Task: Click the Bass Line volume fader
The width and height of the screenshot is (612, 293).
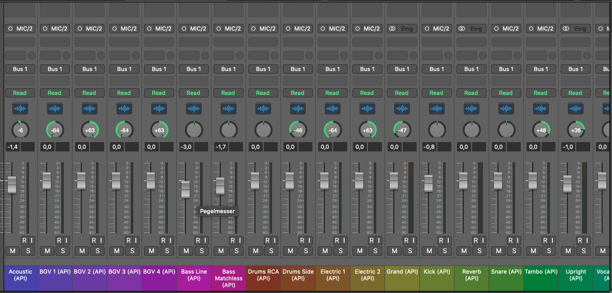Action: [x=186, y=189]
